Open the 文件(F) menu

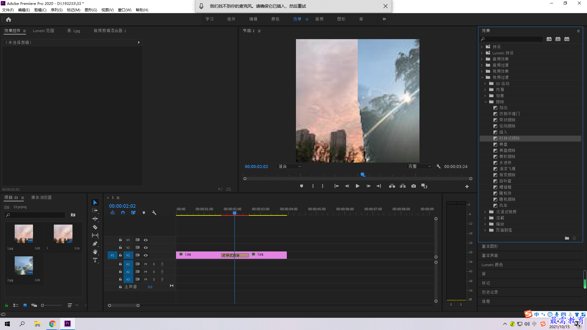pos(8,10)
